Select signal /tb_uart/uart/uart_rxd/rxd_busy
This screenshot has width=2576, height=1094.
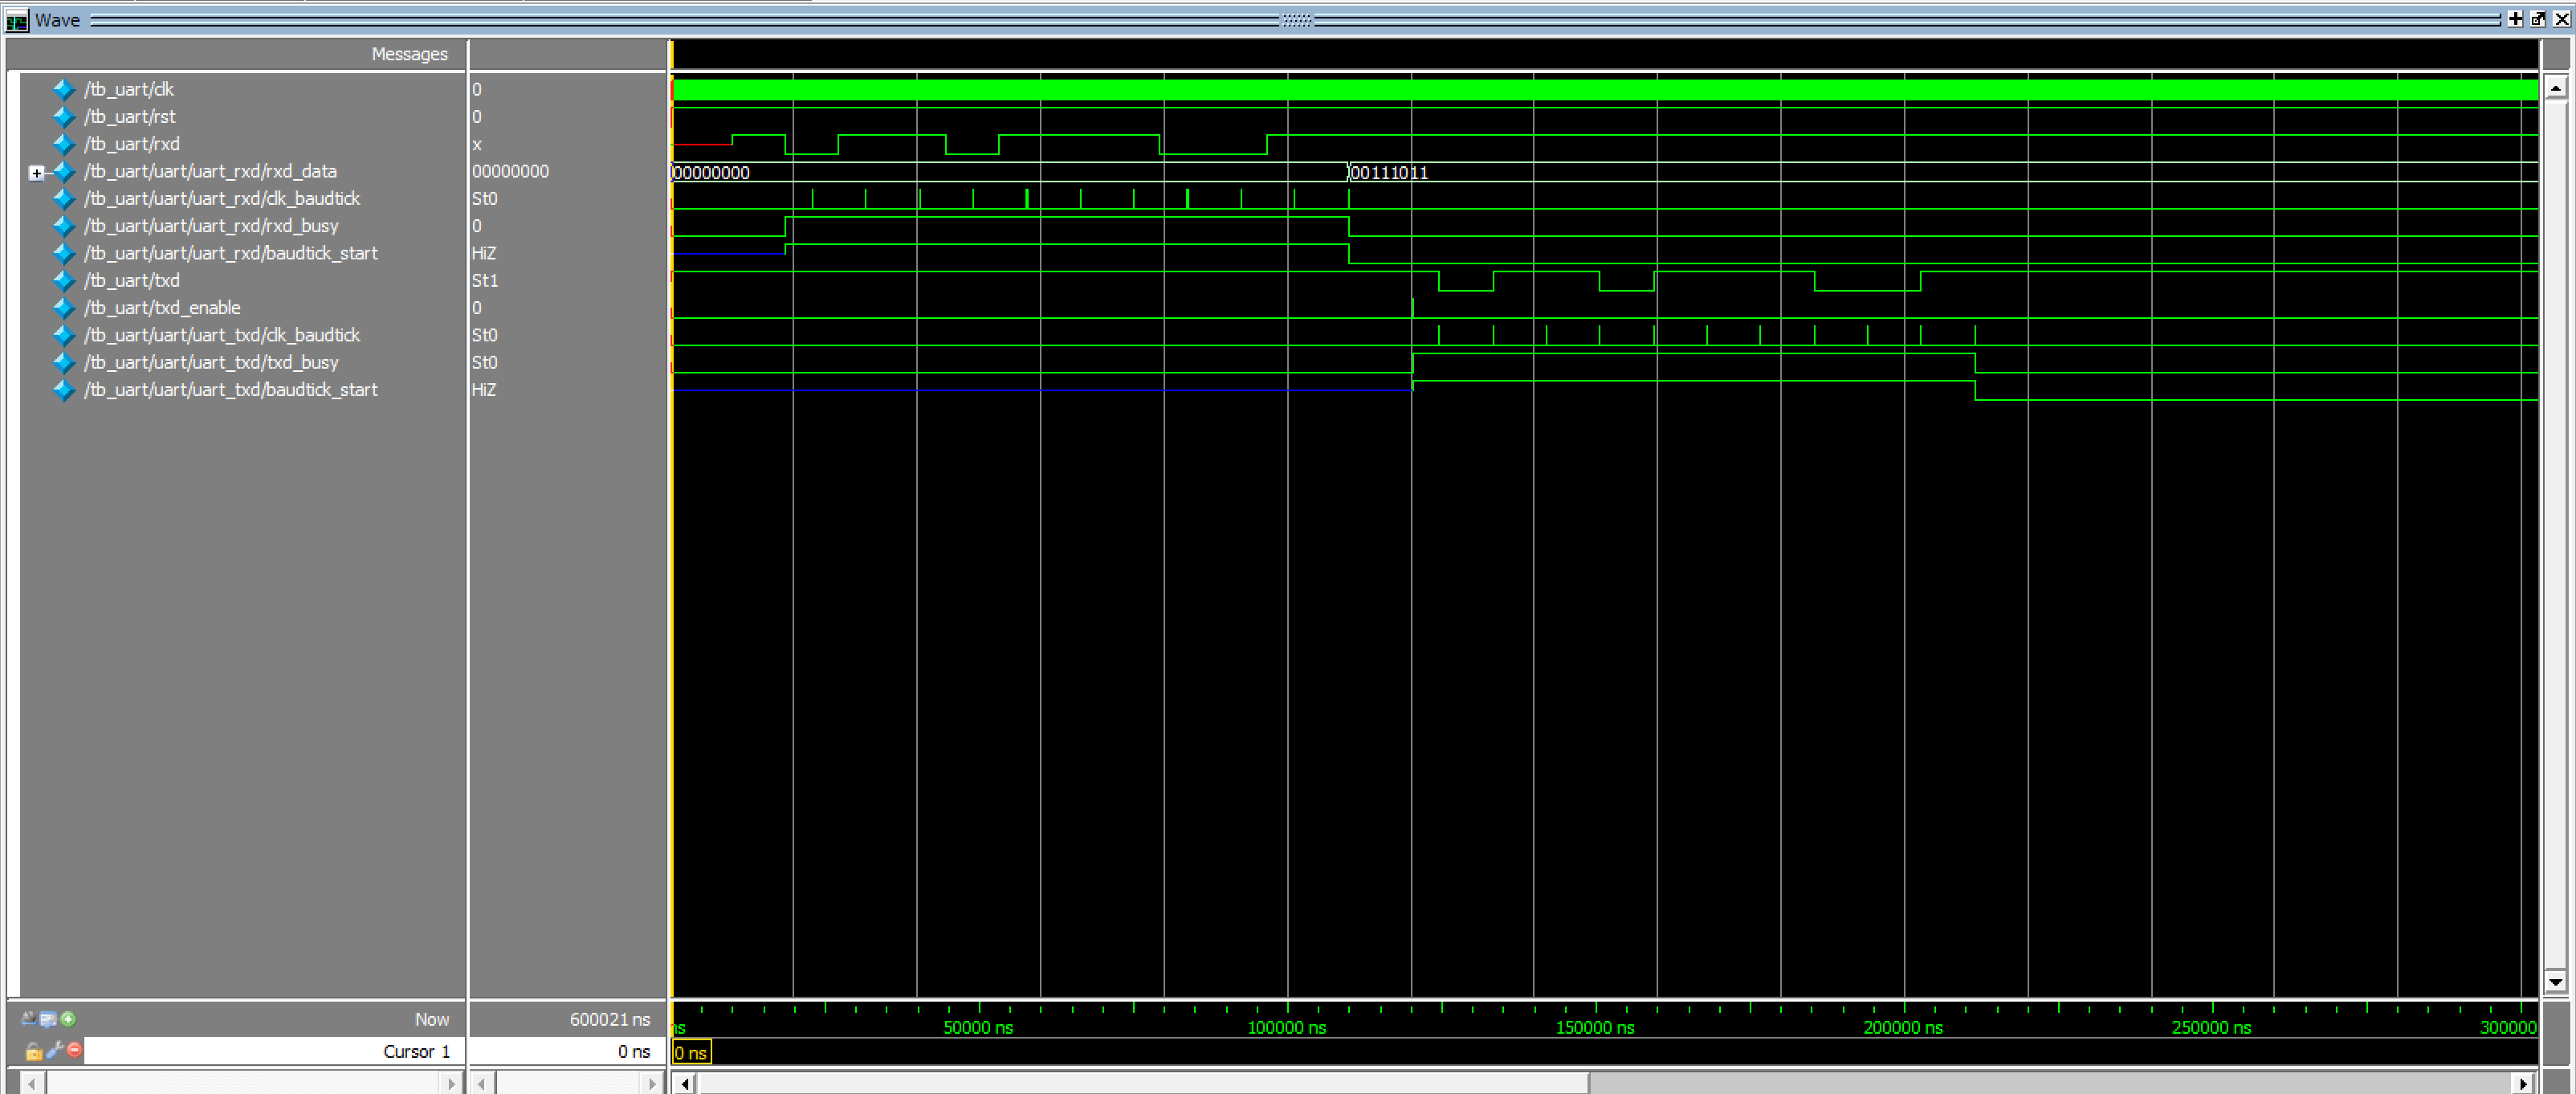click(212, 225)
